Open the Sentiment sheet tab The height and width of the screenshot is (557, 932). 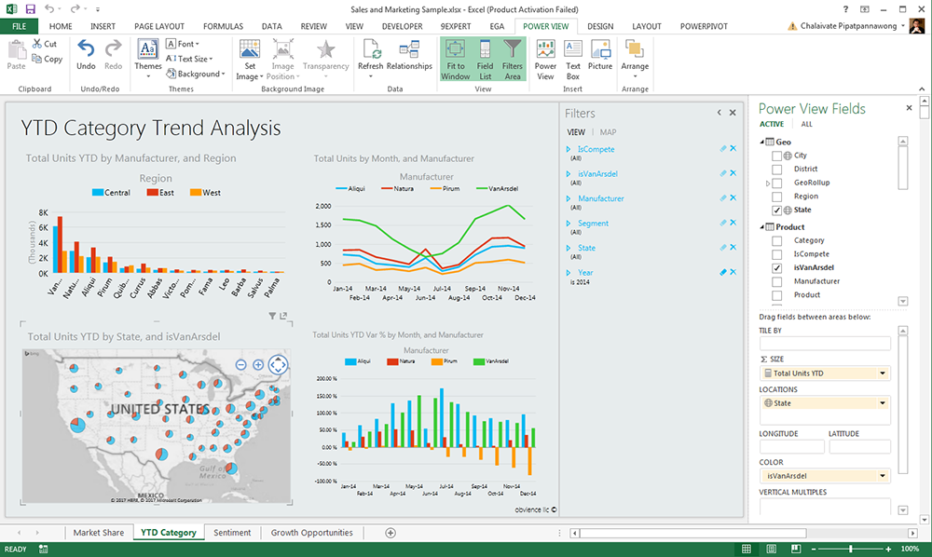(232, 532)
